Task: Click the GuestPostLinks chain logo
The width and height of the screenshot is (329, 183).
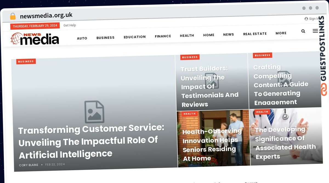Action: [324, 90]
